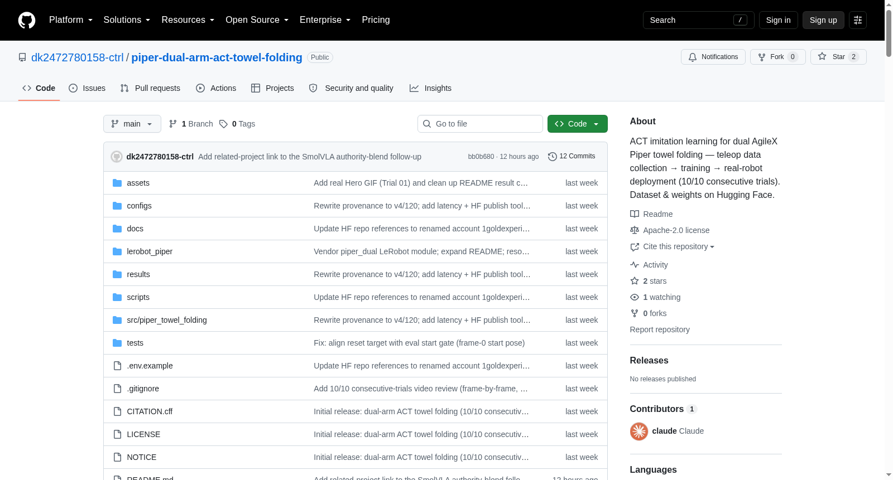The width and height of the screenshot is (893, 480).
Task: Open owner profile dk2472780158-ctrl link
Action: tap(78, 57)
